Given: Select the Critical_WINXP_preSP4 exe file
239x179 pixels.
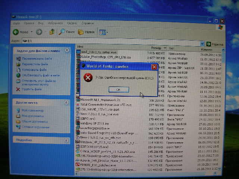Looking at the screenshot, I should click(108, 152).
